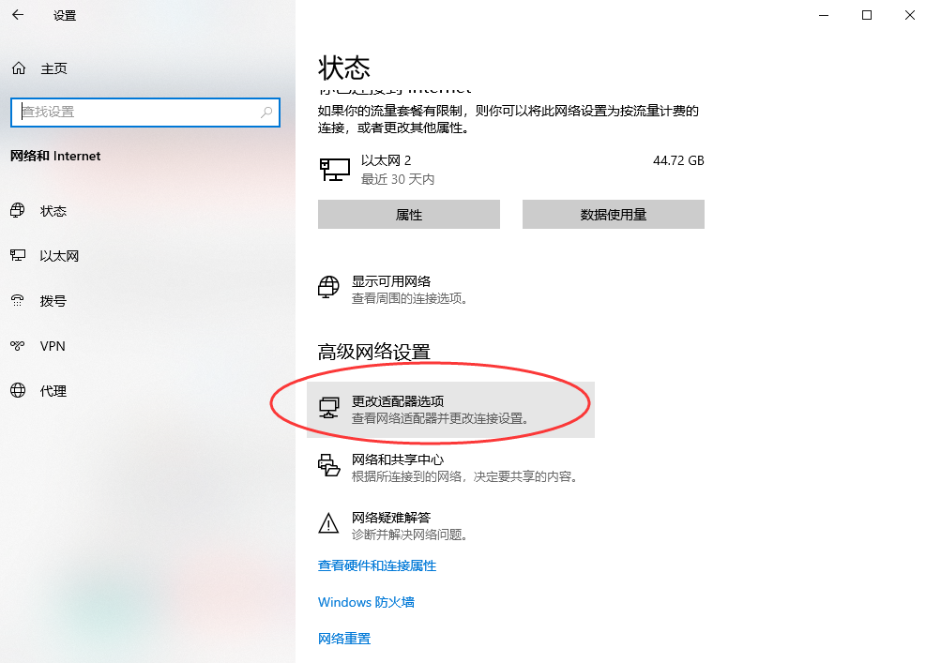926x663 pixels.
Task: Select 状态 in the sidebar
Action: click(x=54, y=210)
